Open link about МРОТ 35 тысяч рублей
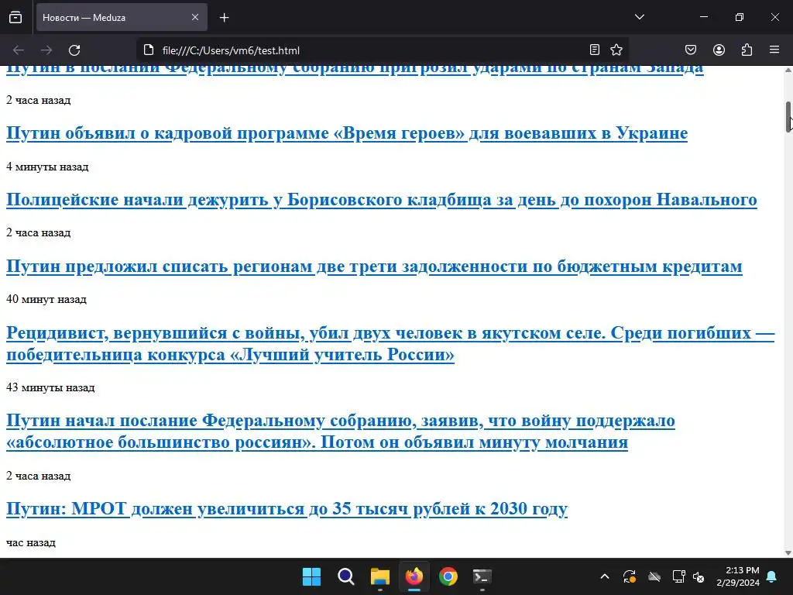Image resolution: width=793 pixels, height=595 pixels. tap(287, 509)
